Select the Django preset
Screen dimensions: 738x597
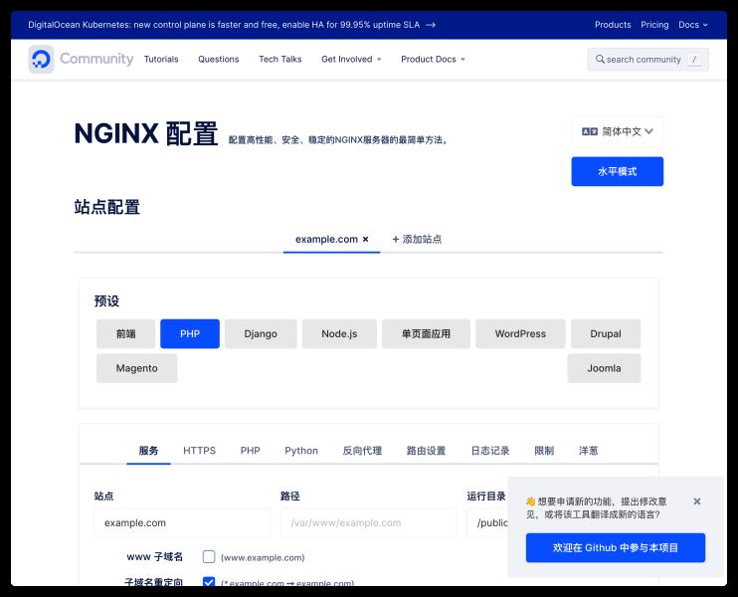(x=261, y=333)
